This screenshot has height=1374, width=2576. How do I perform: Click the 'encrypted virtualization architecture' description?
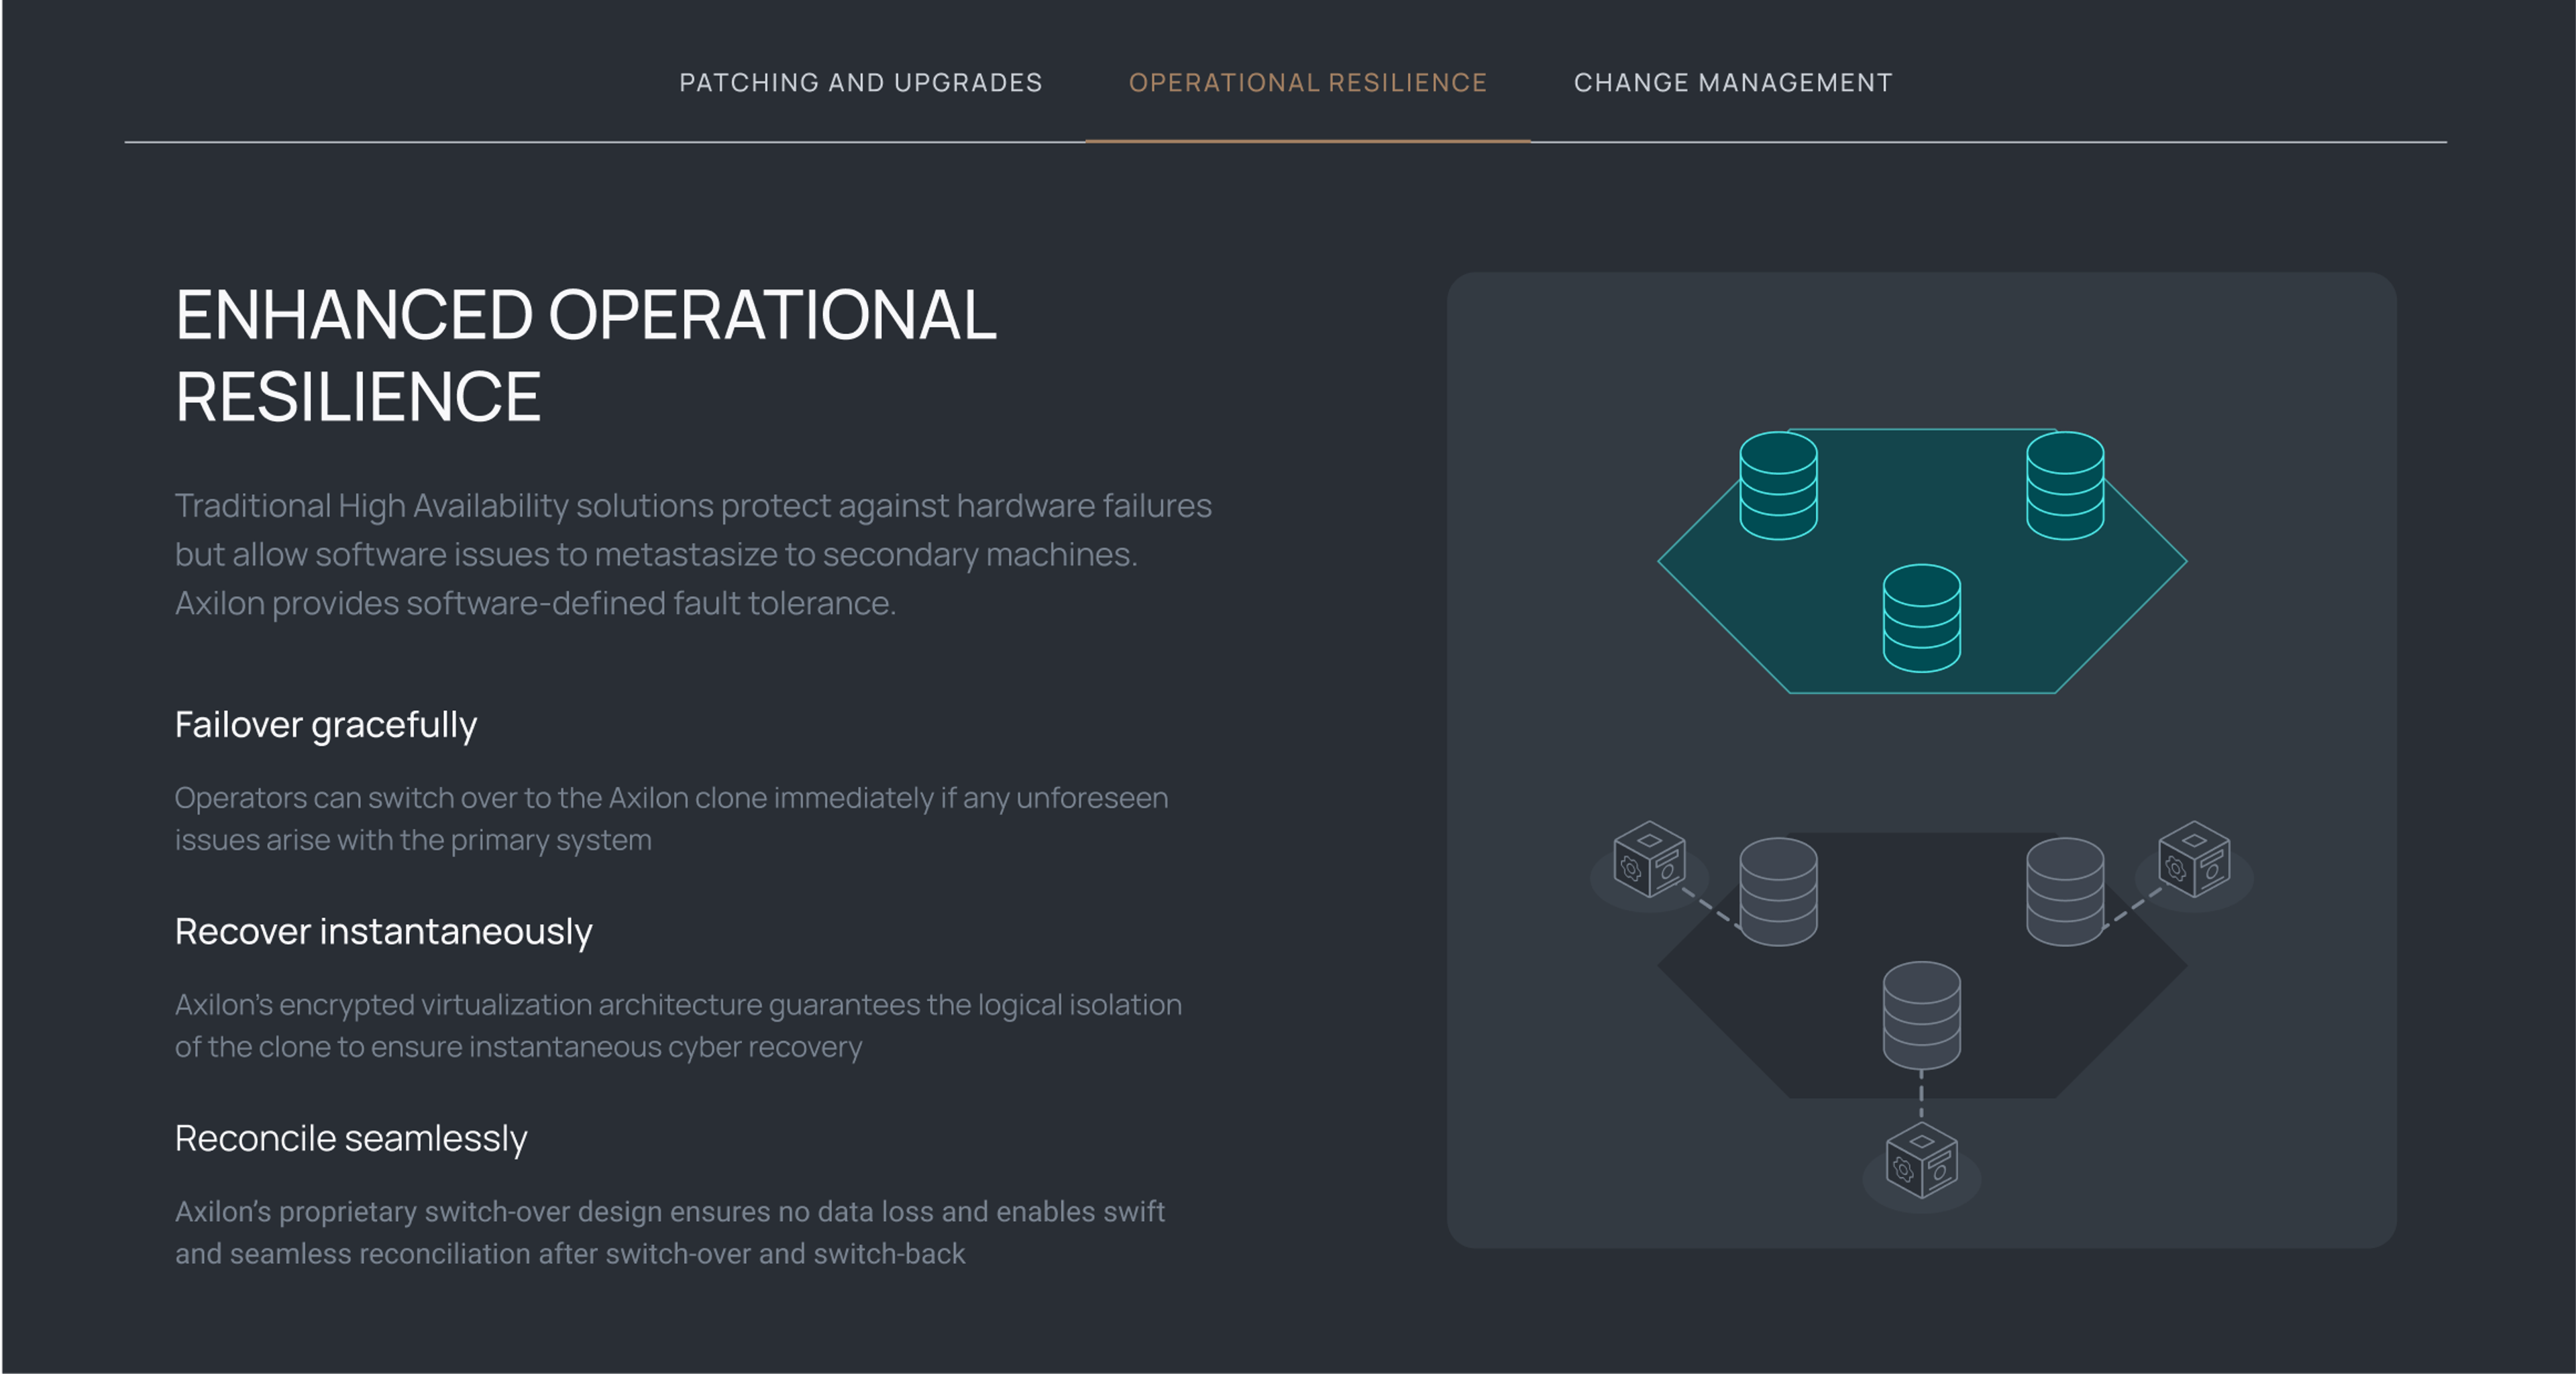click(678, 1026)
